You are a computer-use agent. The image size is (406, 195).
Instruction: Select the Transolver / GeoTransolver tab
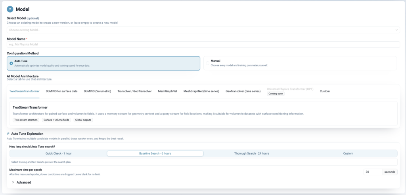click(x=134, y=91)
